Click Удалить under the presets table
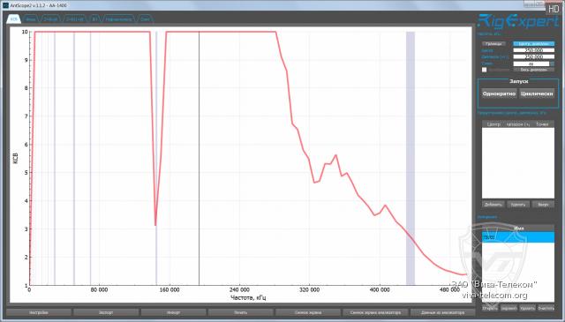The width and height of the screenshot is (565, 322). point(518,204)
